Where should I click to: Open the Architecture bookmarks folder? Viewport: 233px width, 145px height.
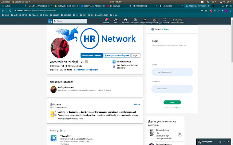coord(101,15)
